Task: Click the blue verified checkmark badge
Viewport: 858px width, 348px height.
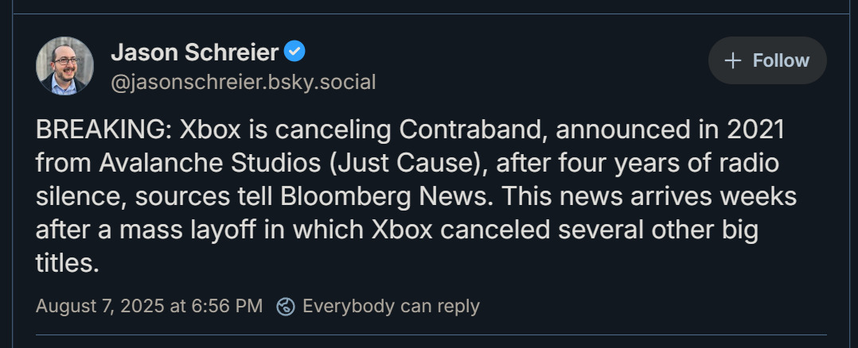Action: point(295,52)
